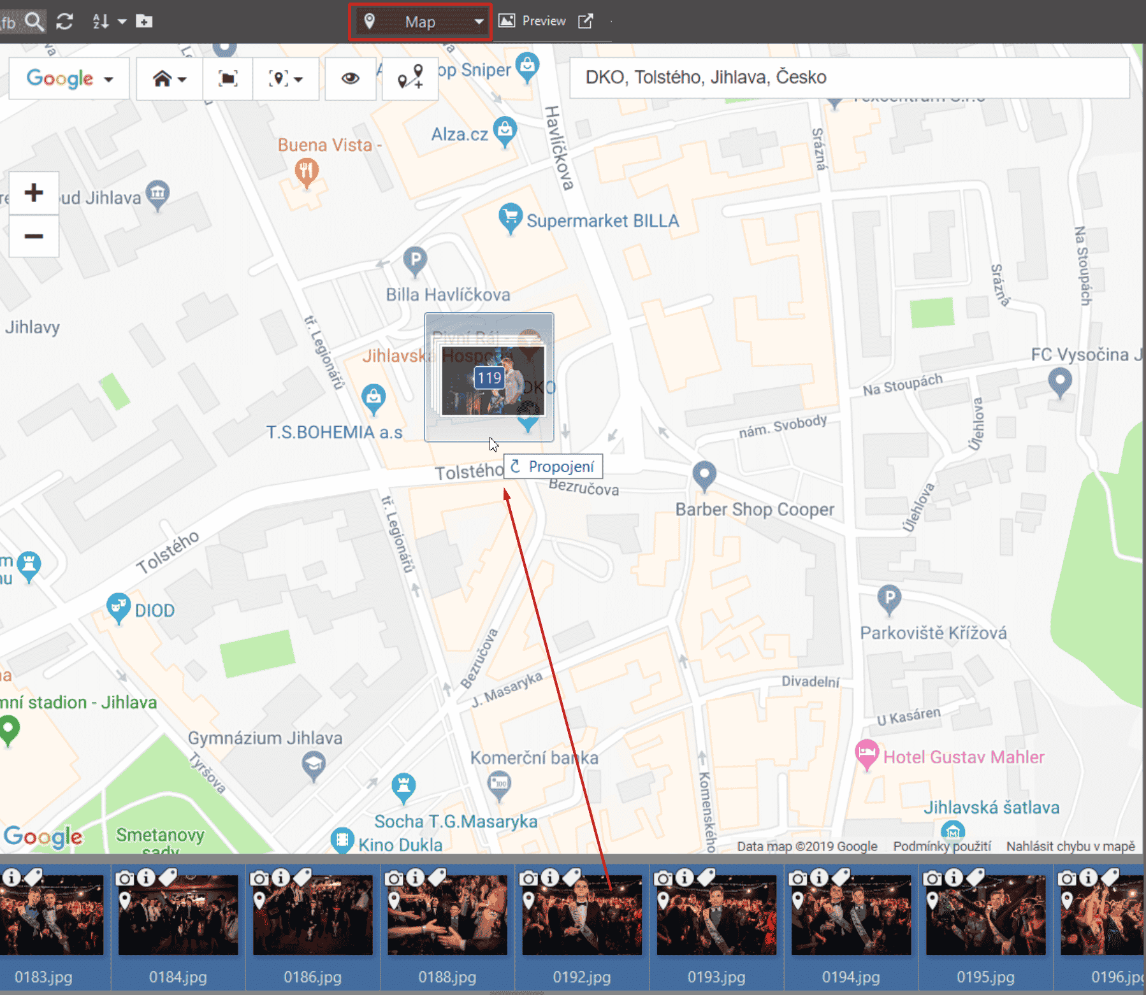Click the refresh arrows icon
Viewport: 1146px width, 995px height.
64,22
